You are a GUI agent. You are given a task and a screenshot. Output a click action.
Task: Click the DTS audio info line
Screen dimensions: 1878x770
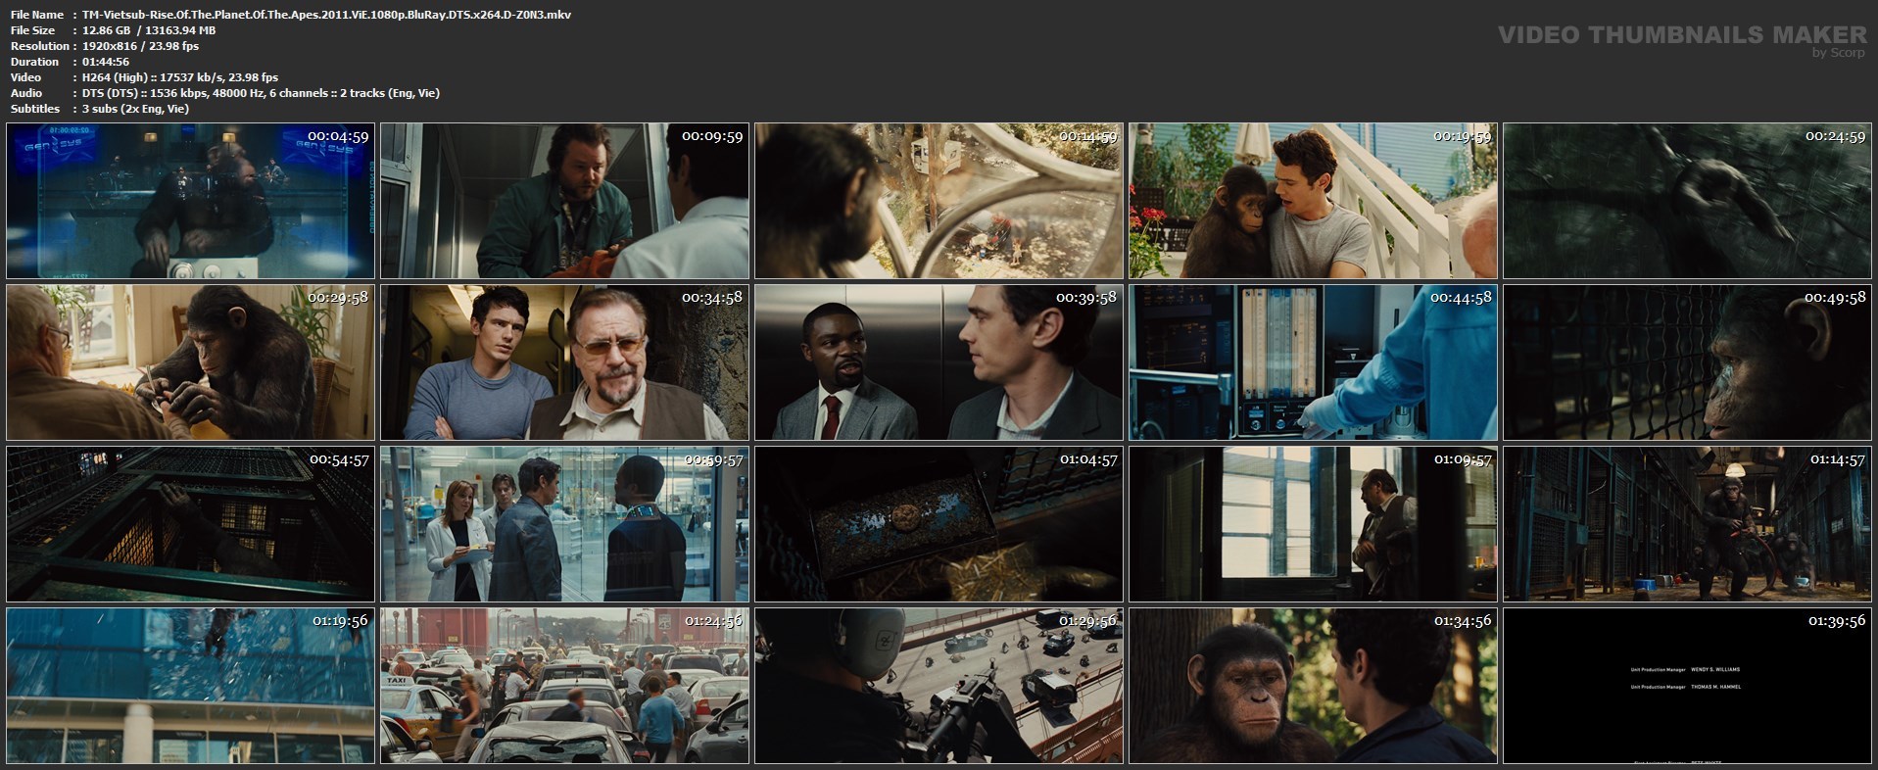pyautogui.click(x=261, y=93)
